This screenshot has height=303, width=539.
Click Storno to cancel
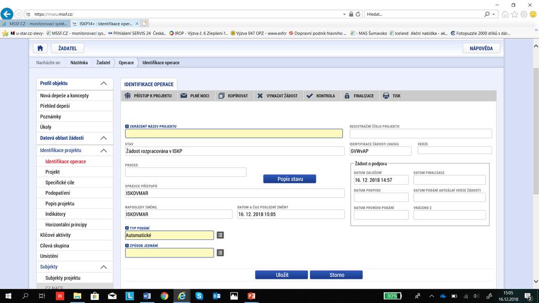coord(336,275)
